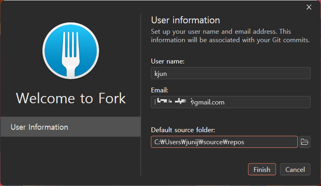
Task: Click the 'Welcome to Fork' title text
Action: coord(71,98)
